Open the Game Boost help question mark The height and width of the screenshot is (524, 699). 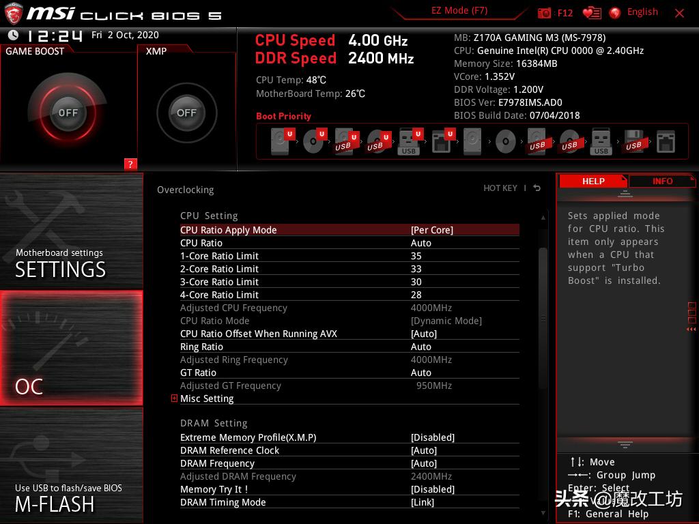pyautogui.click(x=130, y=164)
